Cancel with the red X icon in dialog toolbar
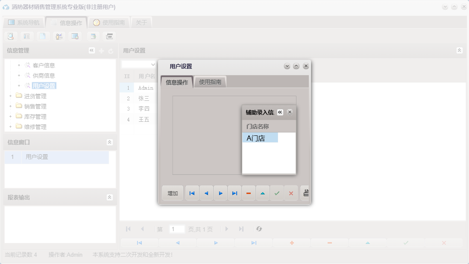The width and height of the screenshot is (469, 264). coord(291,193)
